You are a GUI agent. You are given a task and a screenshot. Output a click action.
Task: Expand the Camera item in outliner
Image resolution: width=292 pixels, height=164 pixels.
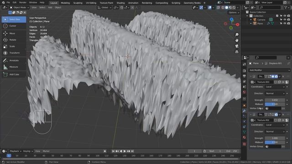(x=251, y=20)
